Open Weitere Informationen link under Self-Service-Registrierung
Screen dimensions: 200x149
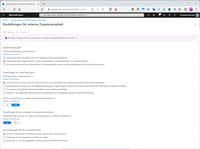pyautogui.click(x=11, y=101)
